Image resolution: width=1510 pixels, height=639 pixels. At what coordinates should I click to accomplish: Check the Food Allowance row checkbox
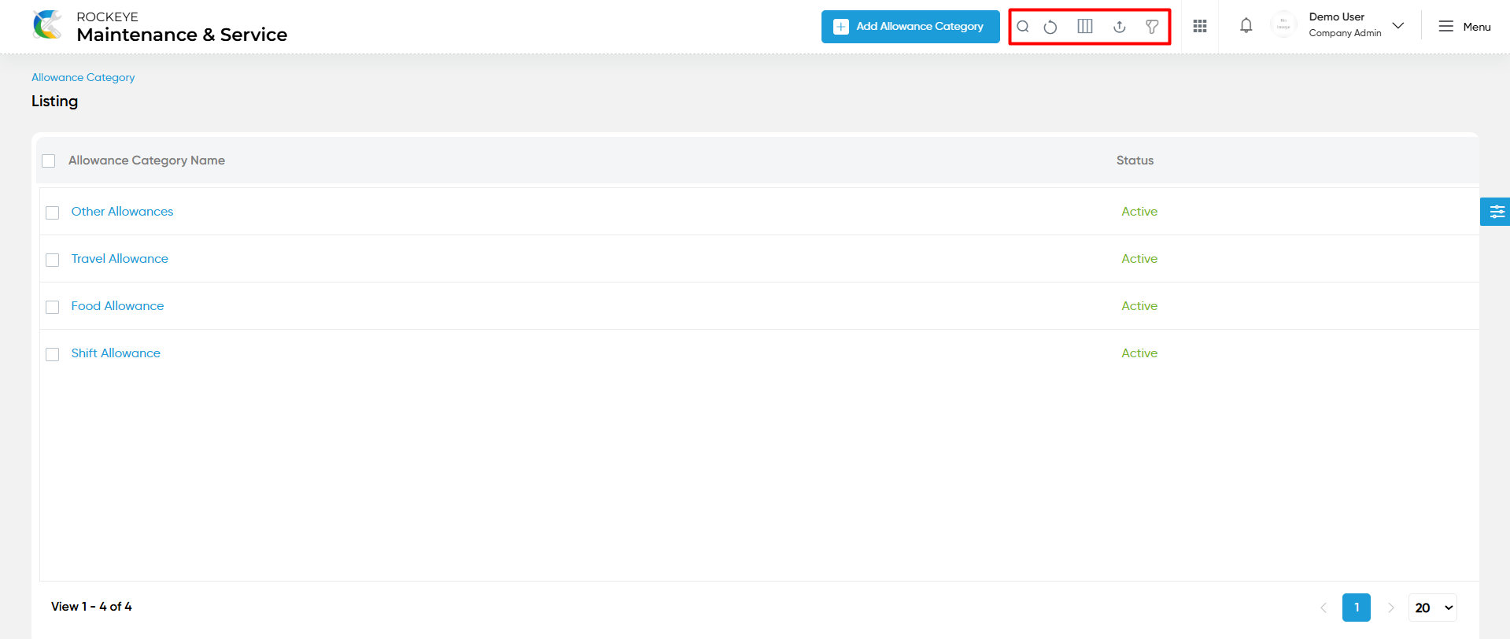coord(53,307)
